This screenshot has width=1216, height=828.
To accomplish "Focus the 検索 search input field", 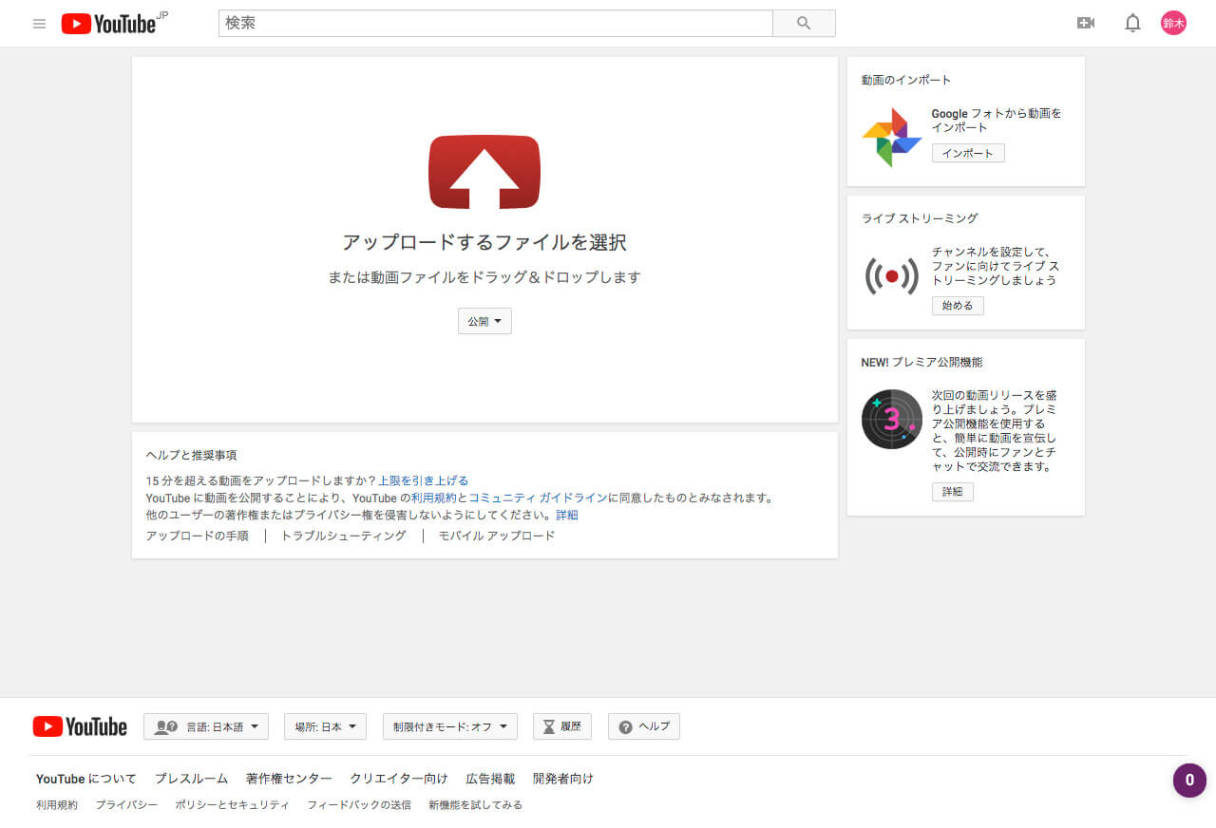I will coord(496,24).
